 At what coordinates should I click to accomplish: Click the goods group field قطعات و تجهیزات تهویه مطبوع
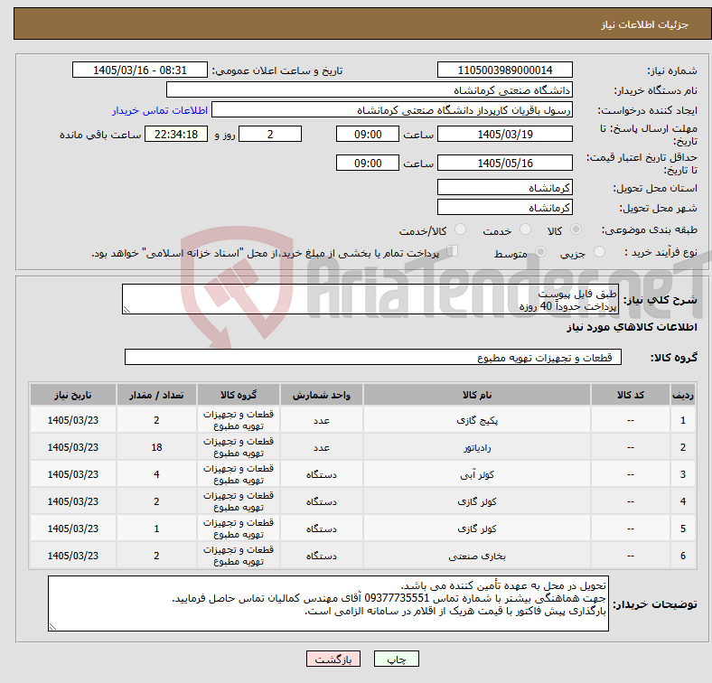point(373,357)
